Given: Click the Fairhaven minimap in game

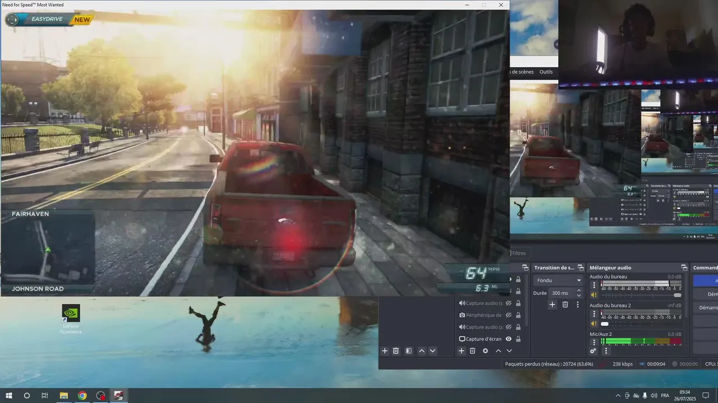Looking at the screenshot, I should click(48, 251).
